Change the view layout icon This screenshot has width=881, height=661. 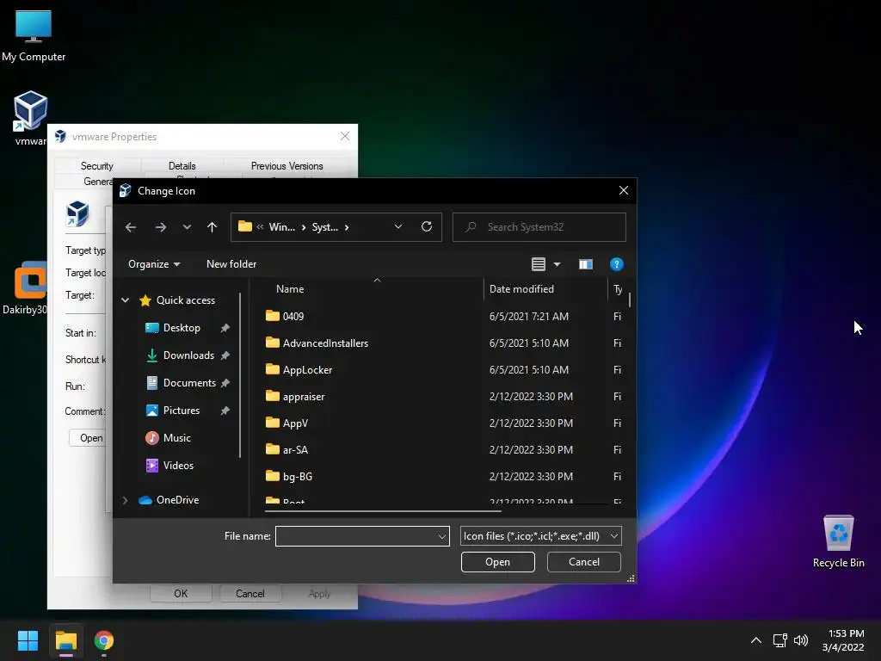pyautogui.click(x=539, y=264)
